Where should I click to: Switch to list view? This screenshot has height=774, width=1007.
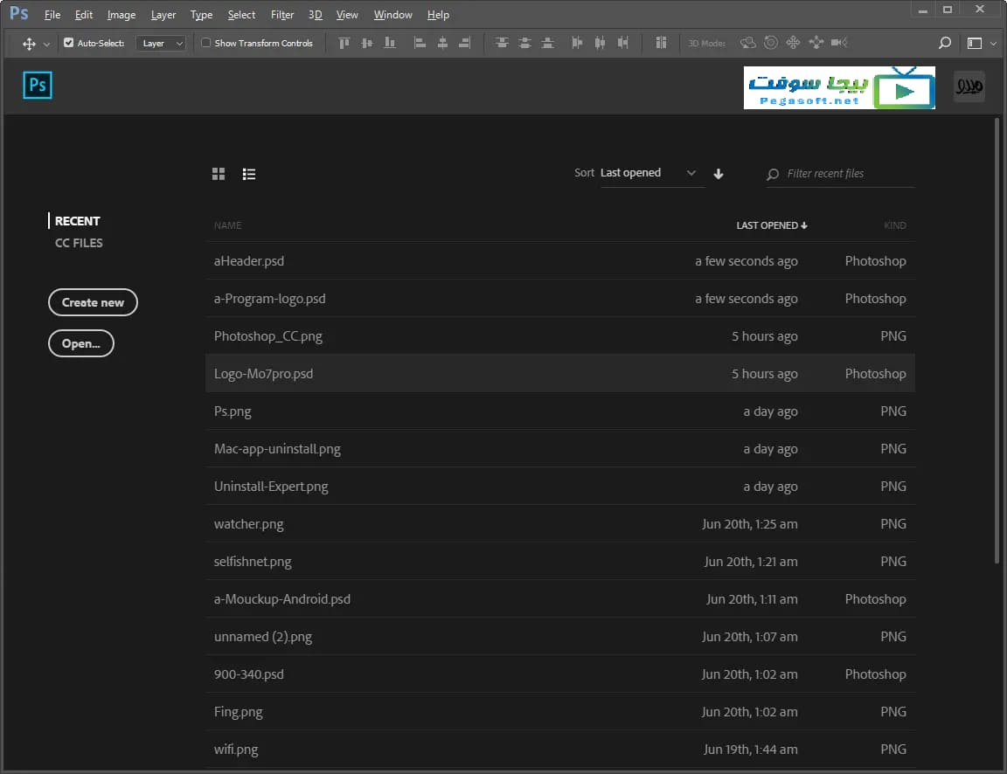tap(249, 174)
